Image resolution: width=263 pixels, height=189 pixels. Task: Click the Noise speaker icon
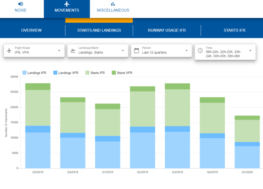(20, 4)
